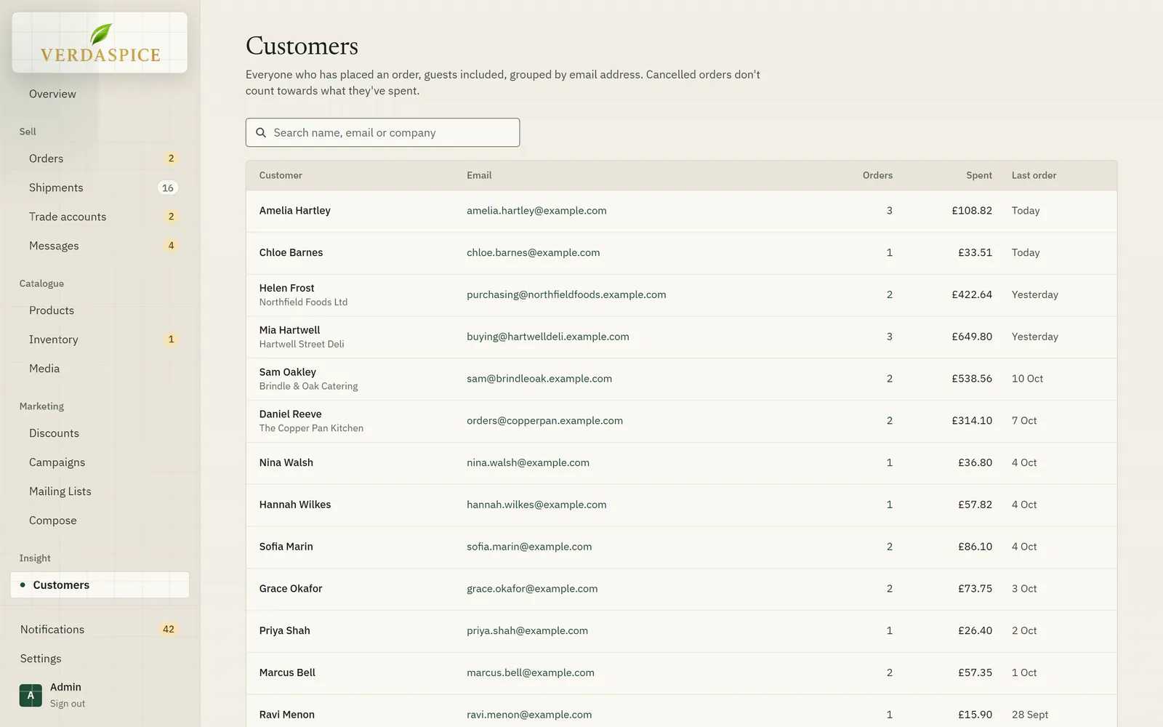Click hannah.wilkes@example.com email
Screen dimensions: 1163x727
click(x=536, y=505)
